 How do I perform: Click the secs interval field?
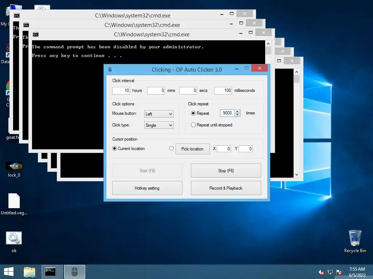[188, 90]
